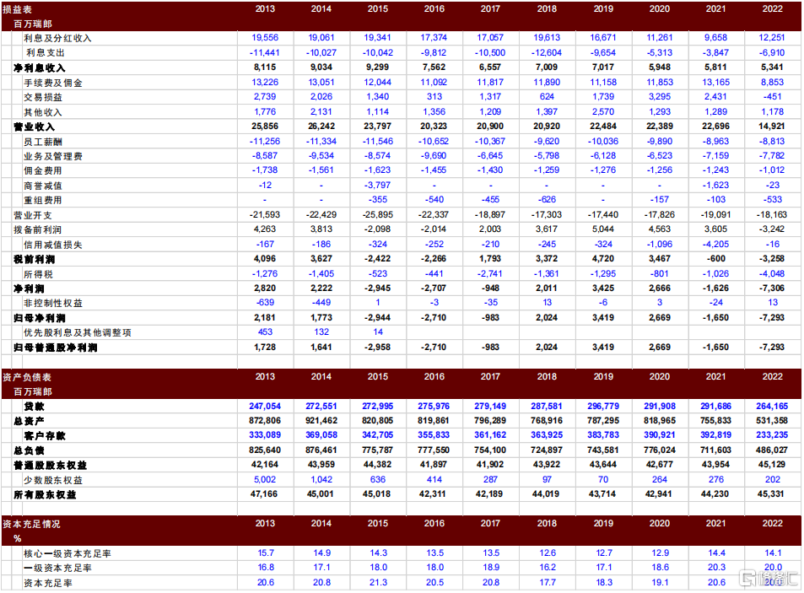Screen dimensions: 804x593
Task: Click the 归母净利润 row label
Action: [x=40, y=318]
